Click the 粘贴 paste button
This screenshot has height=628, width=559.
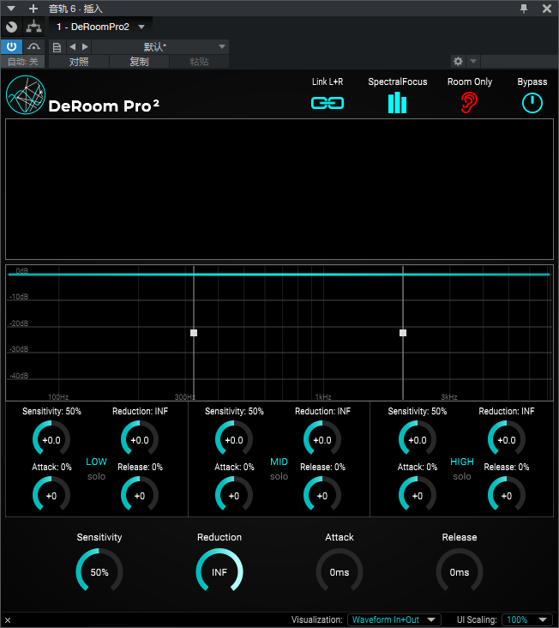[x=199, y=62]
